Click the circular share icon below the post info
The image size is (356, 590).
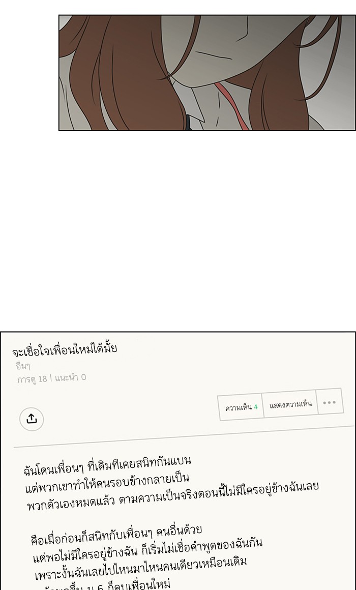click(x=32, y=419)
